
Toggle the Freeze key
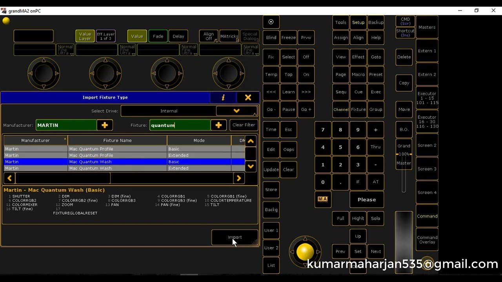pyautogui.click(x=288, y=38)
